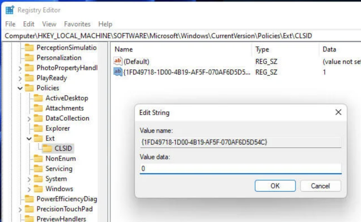Open the Favorites menu
361x222 pixels.
click(x=77, y=24)
